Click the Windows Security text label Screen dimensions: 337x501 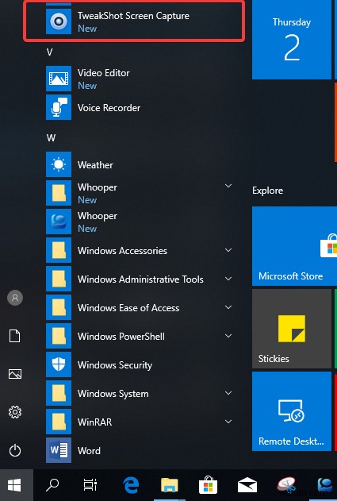(x=115, y=365)
